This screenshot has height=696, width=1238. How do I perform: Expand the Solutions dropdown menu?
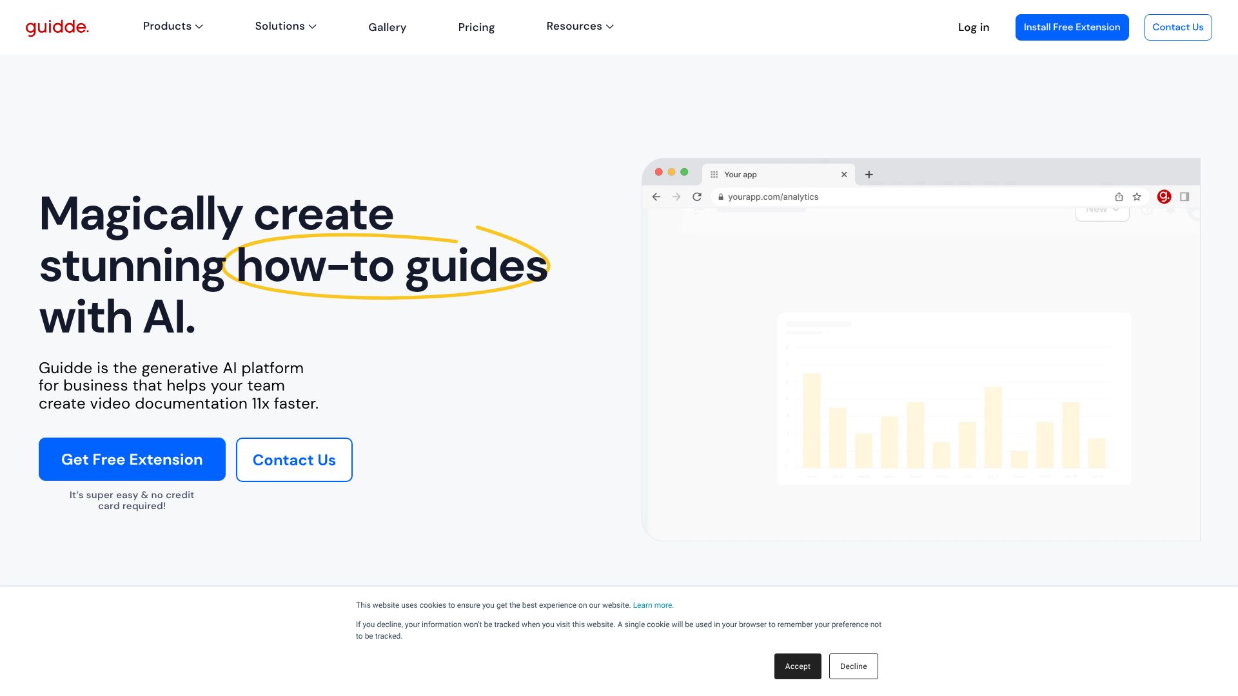tap(286, 26)
